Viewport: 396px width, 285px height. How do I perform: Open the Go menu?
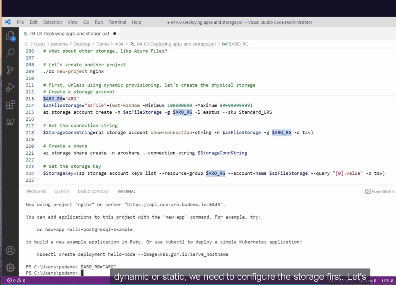point(86,22)
